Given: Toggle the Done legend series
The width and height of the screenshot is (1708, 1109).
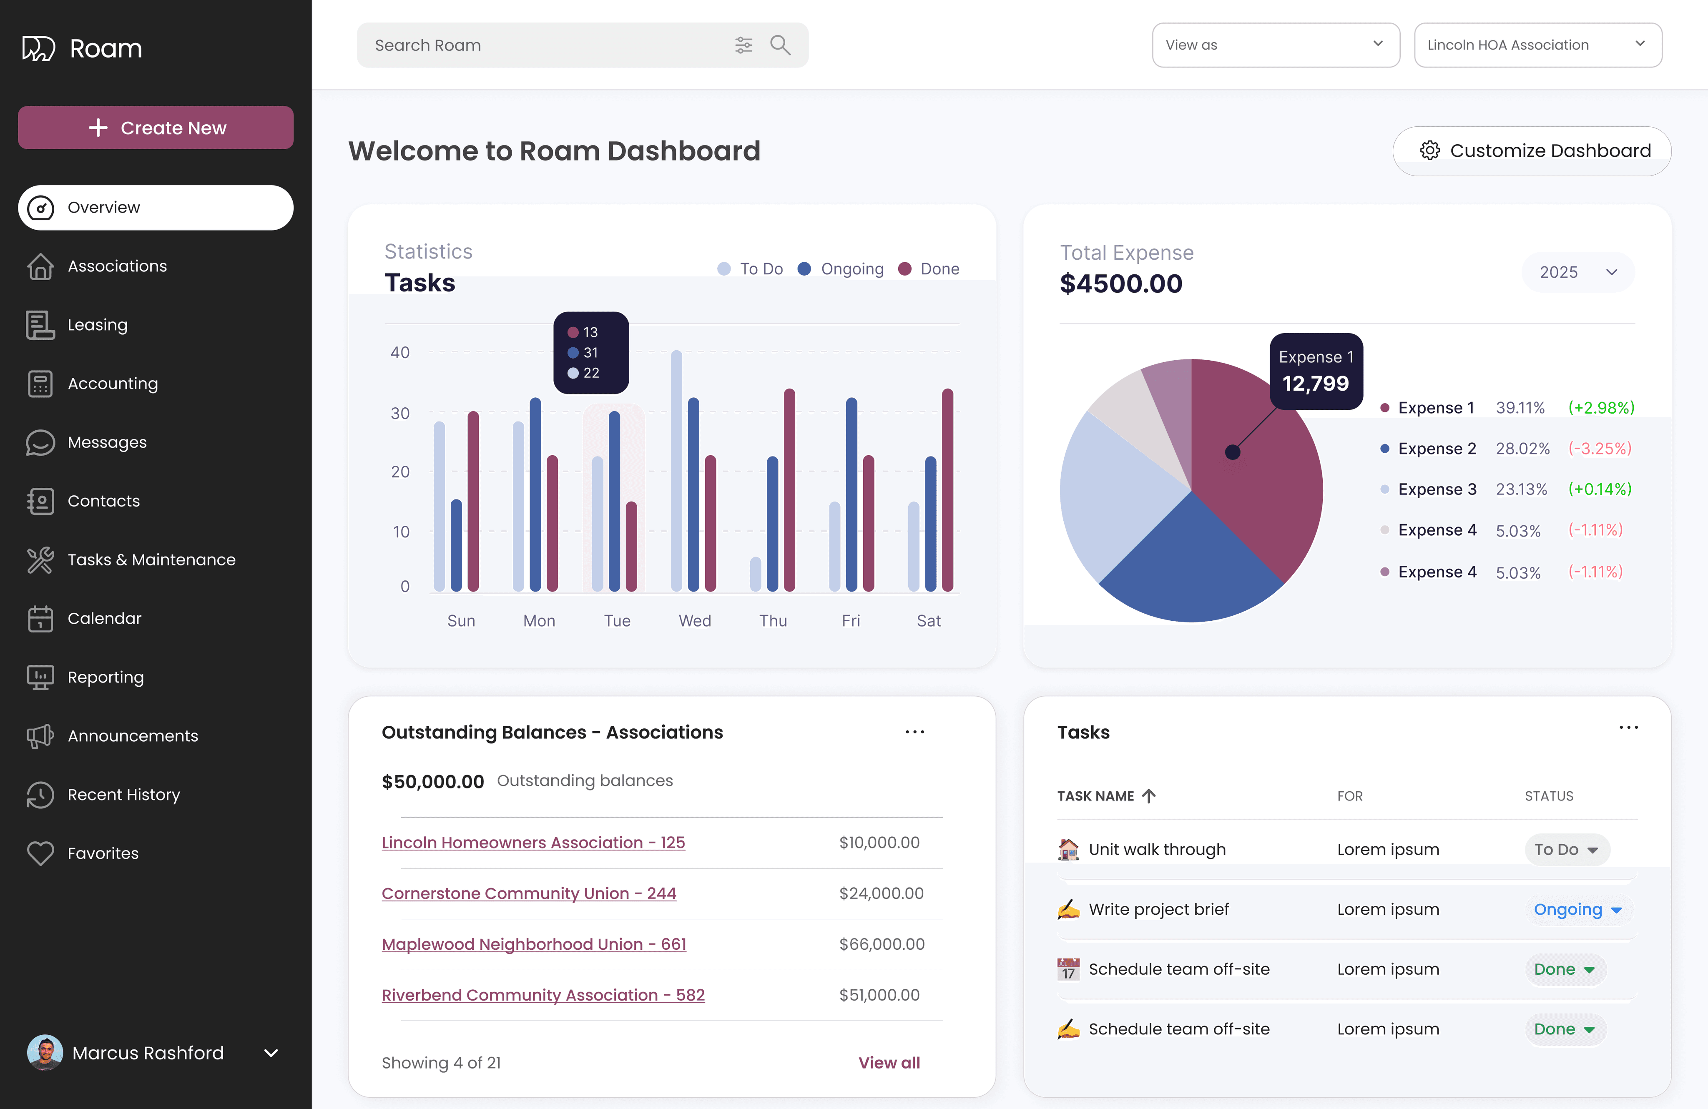Looking at the screenshot, I should 929,269.
